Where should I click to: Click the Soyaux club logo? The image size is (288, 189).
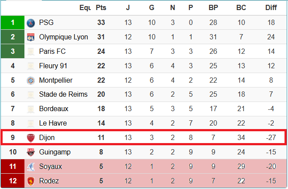(x=31, y=167)
